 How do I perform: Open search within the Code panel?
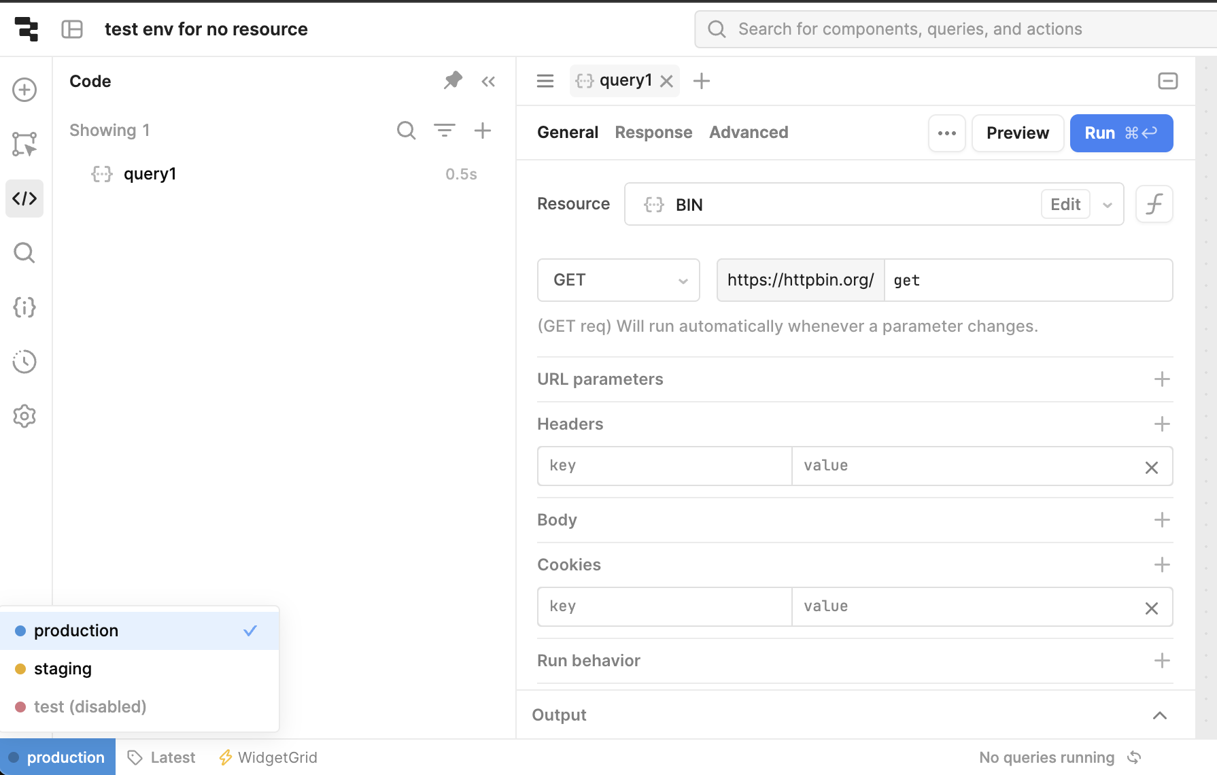pyautogui.click(x=406, y=130)
